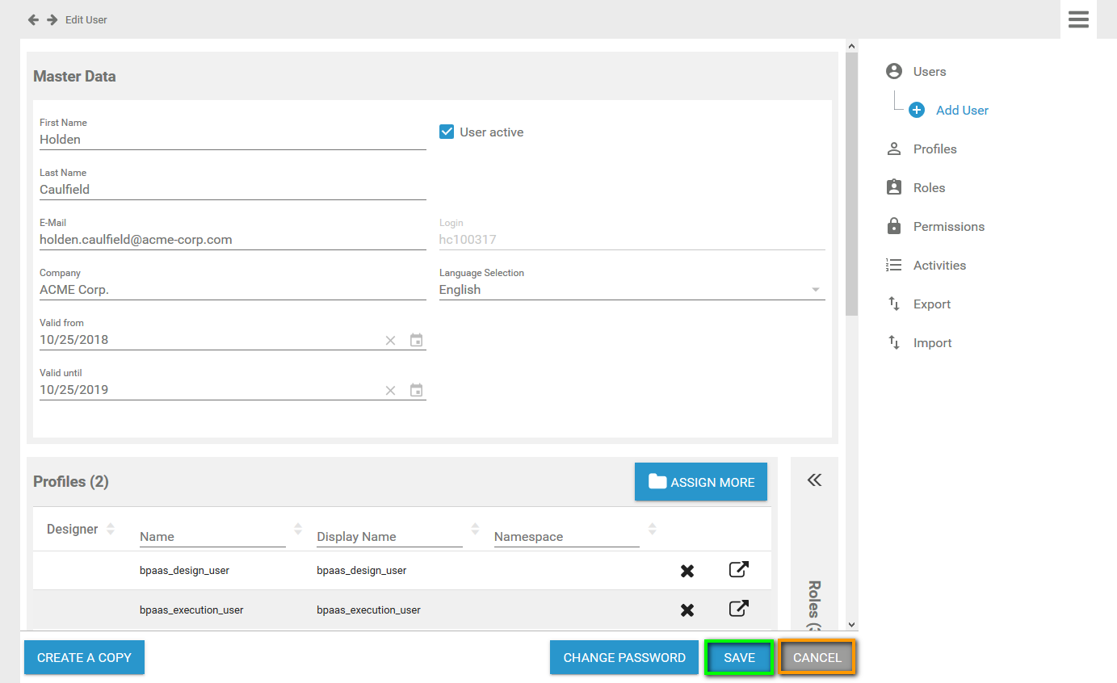Remove the bpaas_design_user profile

tap(687, 571)
